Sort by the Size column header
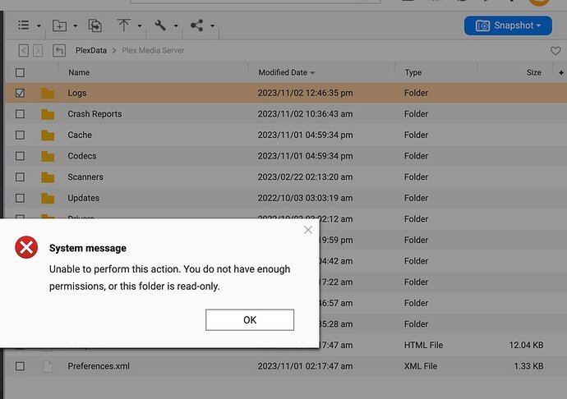The height and width of the screenshot is (399, 567). [x=534, y=72]
